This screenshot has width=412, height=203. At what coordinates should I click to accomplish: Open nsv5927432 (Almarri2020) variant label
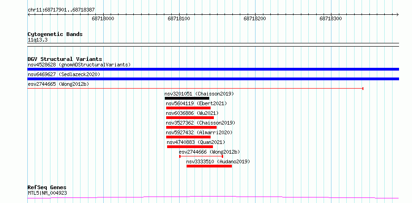click(199, 132)
